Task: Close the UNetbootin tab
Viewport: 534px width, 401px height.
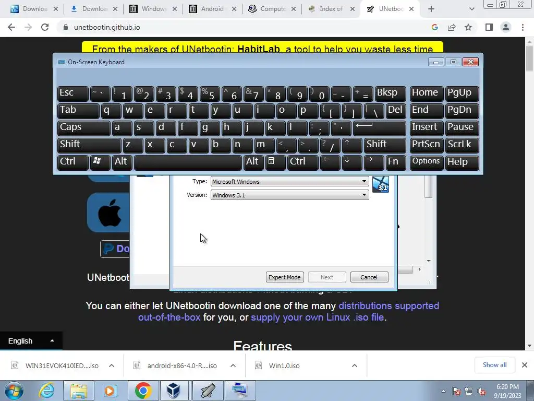Action: tap(411, 9)
